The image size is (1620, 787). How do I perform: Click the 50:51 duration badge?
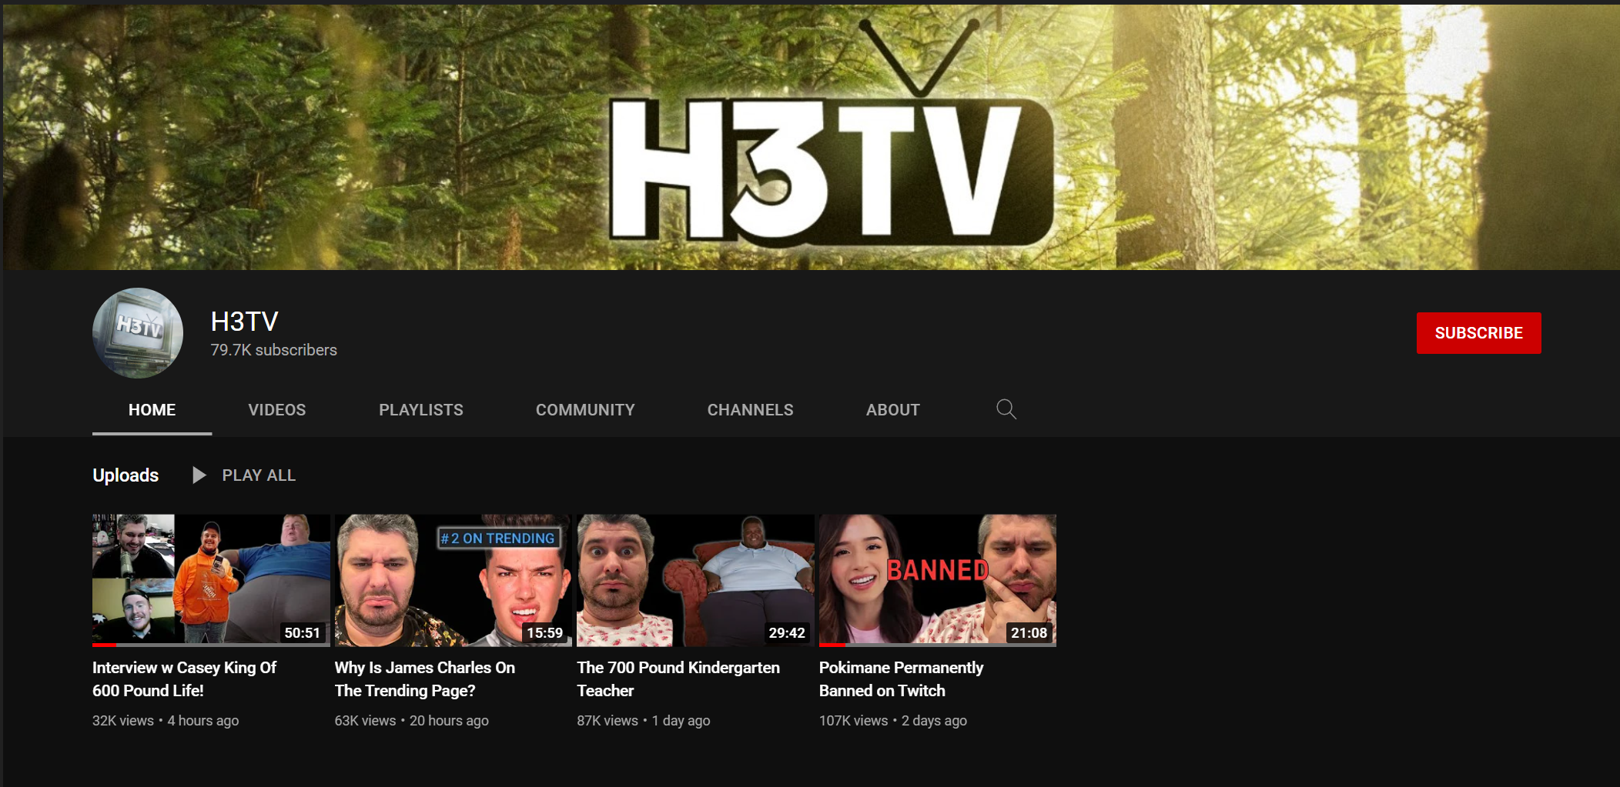point(302,632)
